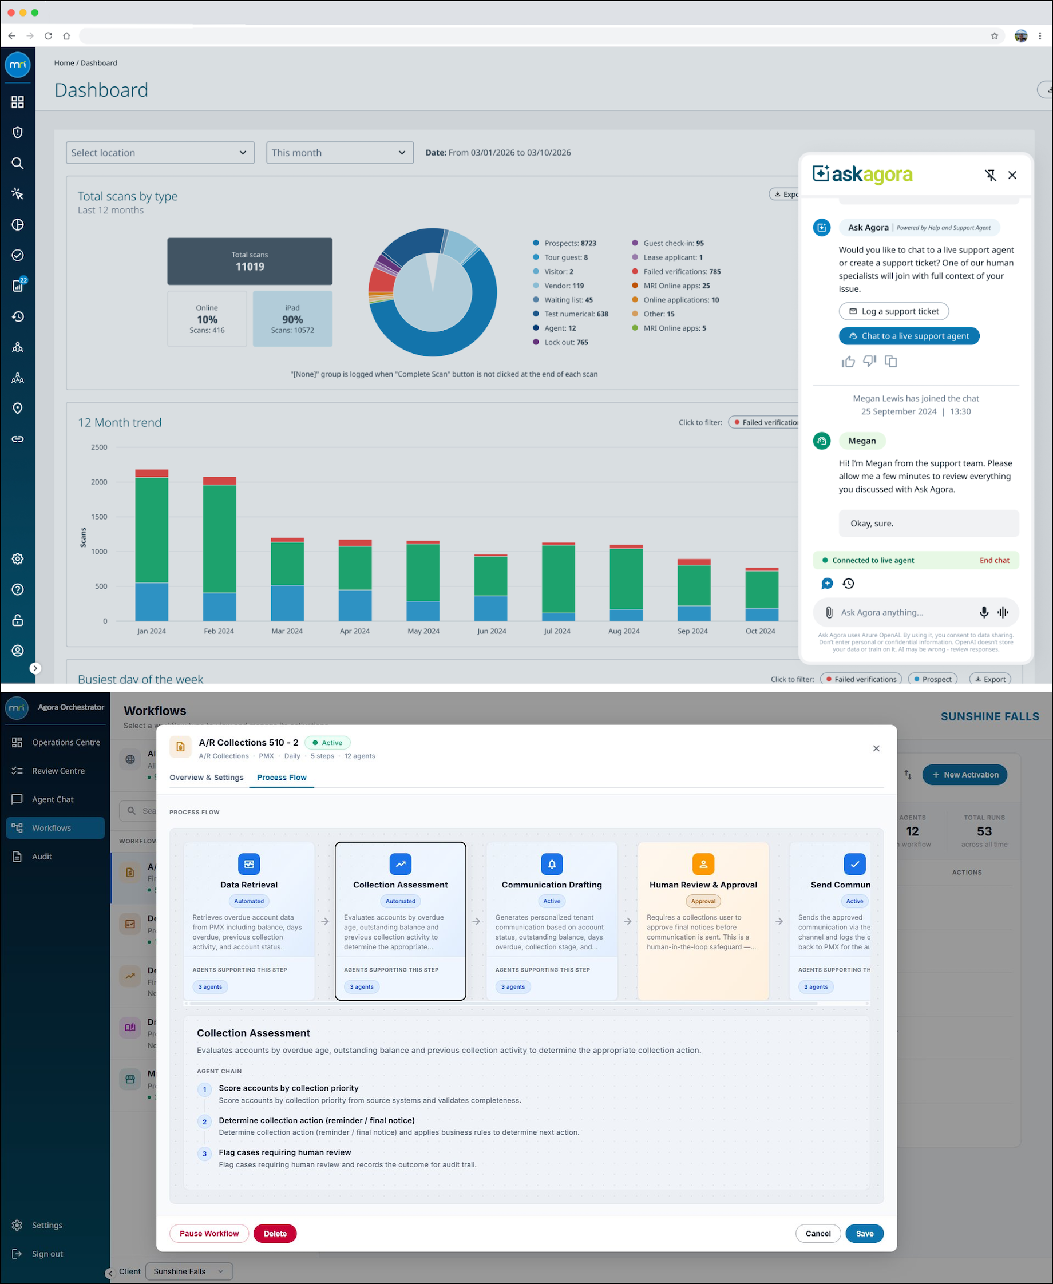Open Operations Centre in the sidebar
Image resolution: width=1053 pixels, height=1284 pixels.
pyautogui.click(x=56, y=742)
